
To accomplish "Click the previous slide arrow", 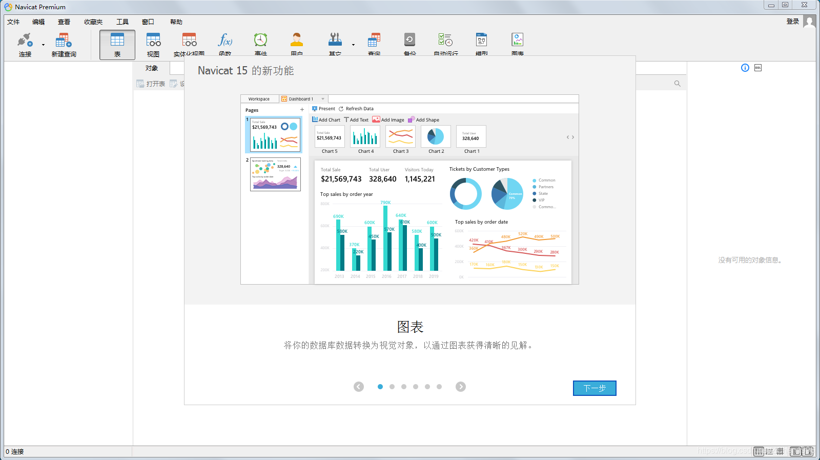I will point(359,387).
